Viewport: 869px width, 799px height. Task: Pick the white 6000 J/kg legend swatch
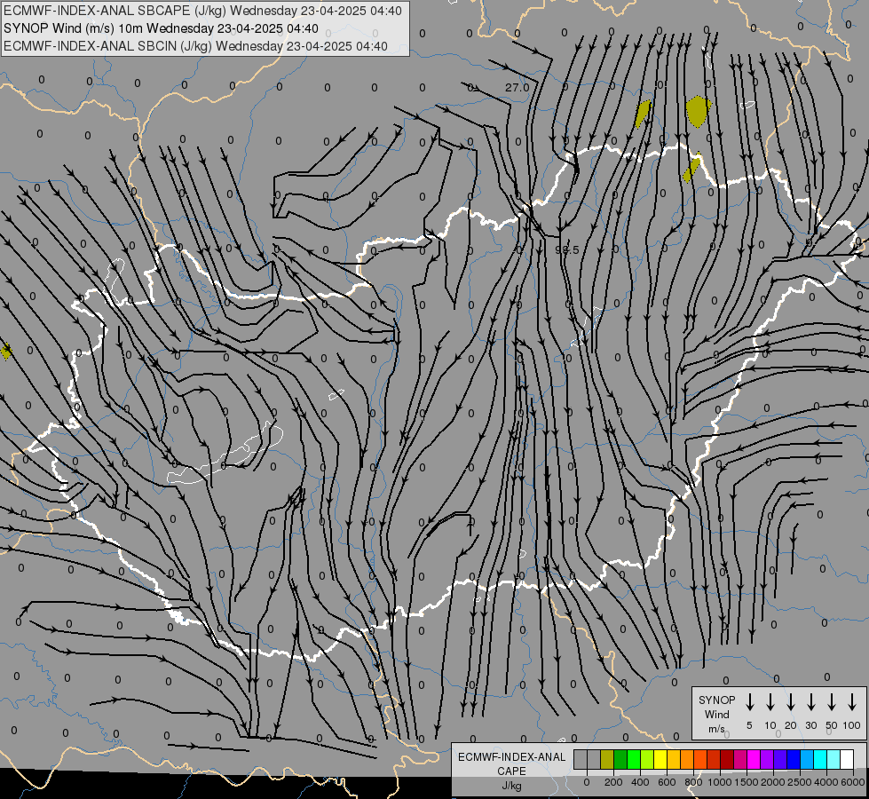[x=847, y=759]
